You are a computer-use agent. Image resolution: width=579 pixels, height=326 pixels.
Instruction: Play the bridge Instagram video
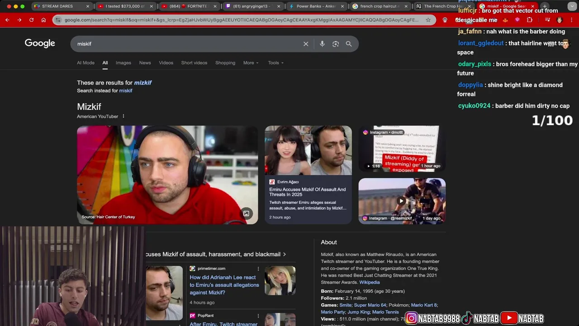pyautogui.click(x=401, y=201)
